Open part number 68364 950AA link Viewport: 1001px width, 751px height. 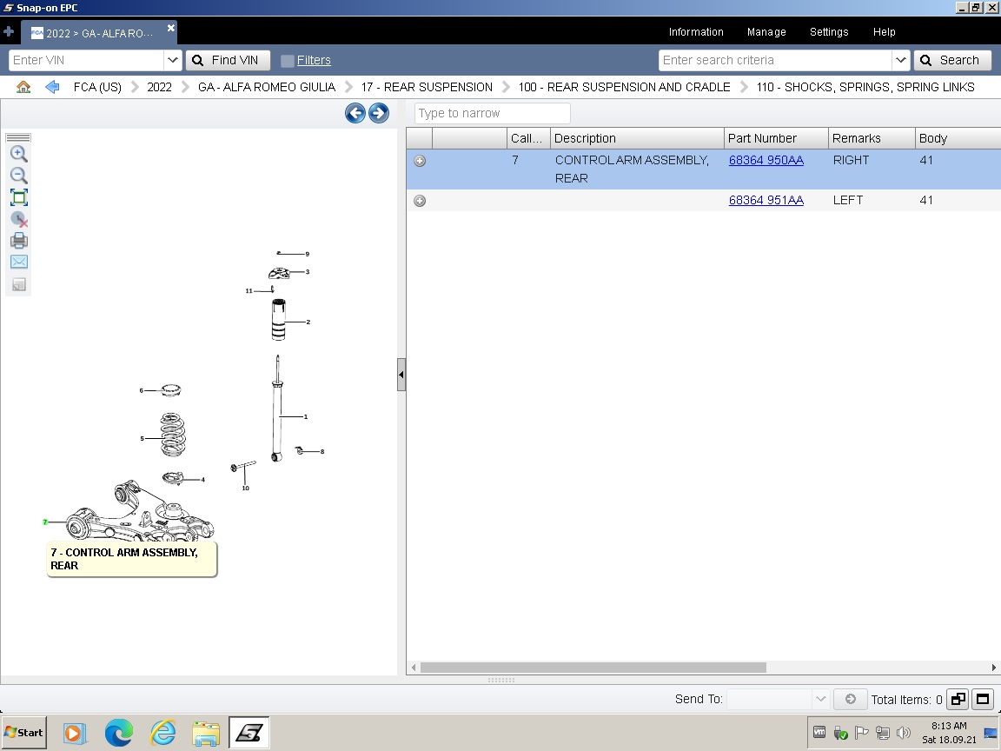(766, 160)
